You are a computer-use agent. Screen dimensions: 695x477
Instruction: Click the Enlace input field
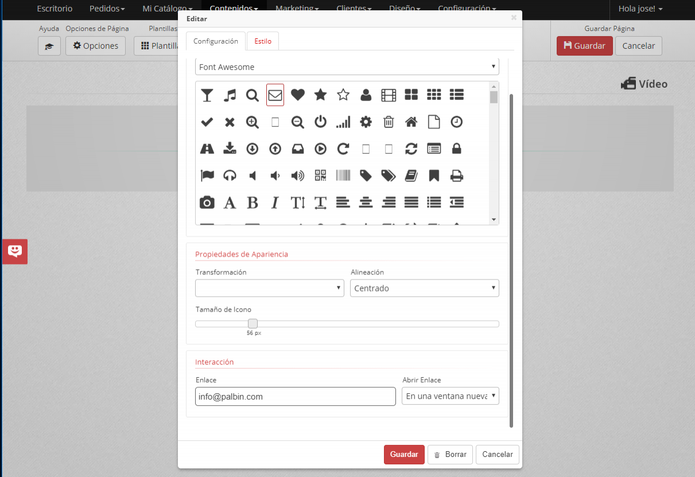(295, 396)
